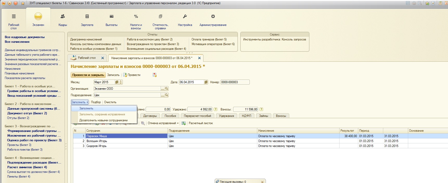Click the ellipsis selector for Организация
This screenshot has height=183, width=448.
click(163, 89)
